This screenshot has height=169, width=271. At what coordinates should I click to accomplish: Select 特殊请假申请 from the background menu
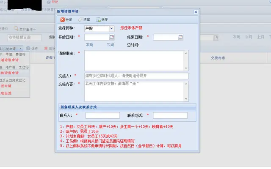pos(9,73)
